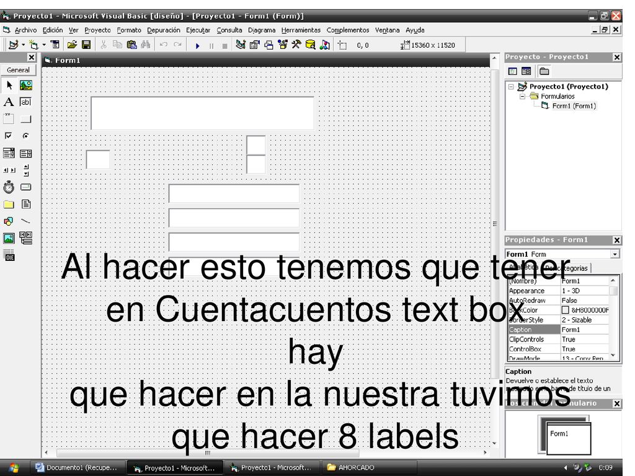Select the horizontal scrollbar control tool
Image resolution: width=635 pixels, height=476 pixels.
click(x=9, y=170)
